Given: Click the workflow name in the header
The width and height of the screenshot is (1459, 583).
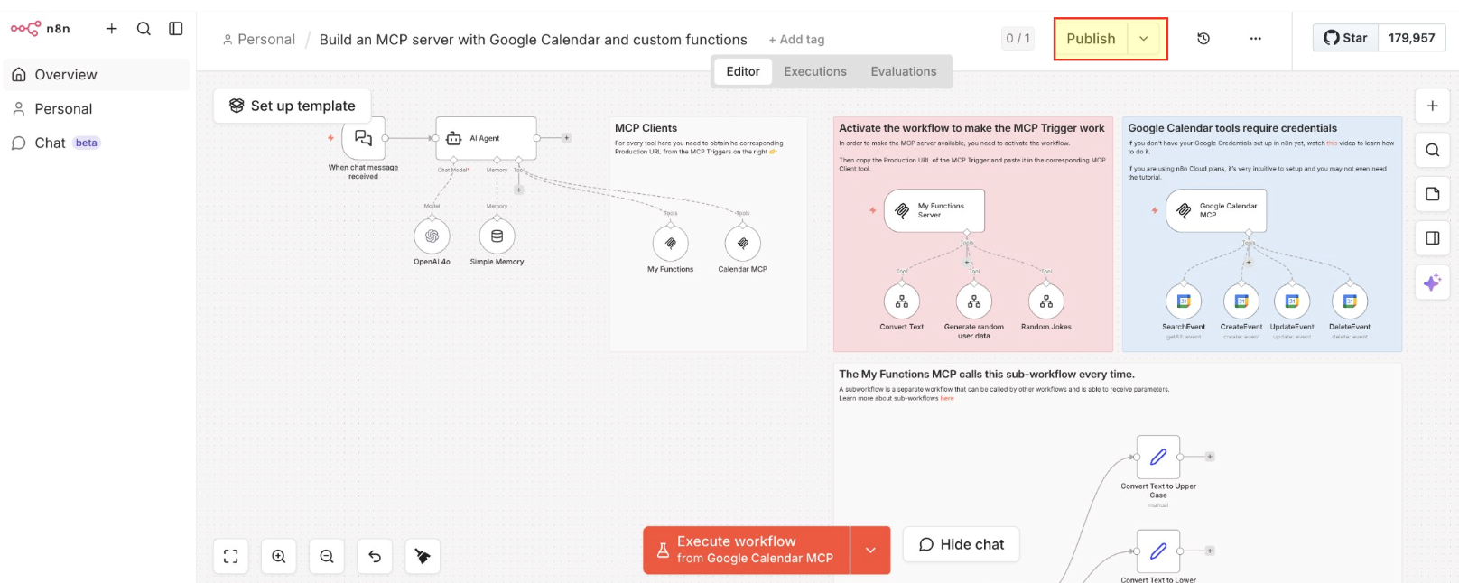Looking at the screenshot, I should coord(533,40).
